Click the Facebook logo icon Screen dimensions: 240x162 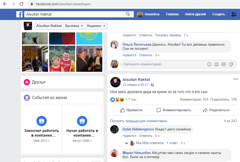pos(19,14)
